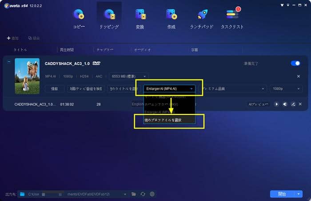The width and height of the screenshot is (311, 201).
Task: Open the 変換 (Converter) module
Action: 140,19
